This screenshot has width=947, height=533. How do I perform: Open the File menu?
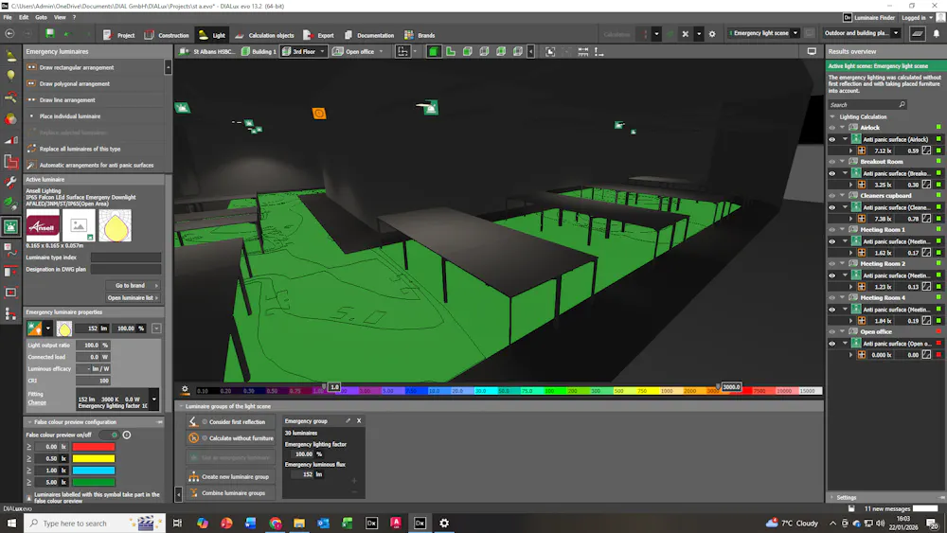pos(8,17)
